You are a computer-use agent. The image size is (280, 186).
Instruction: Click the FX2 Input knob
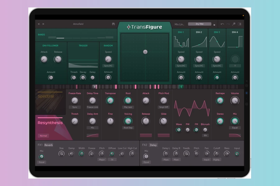click(237, 154)
